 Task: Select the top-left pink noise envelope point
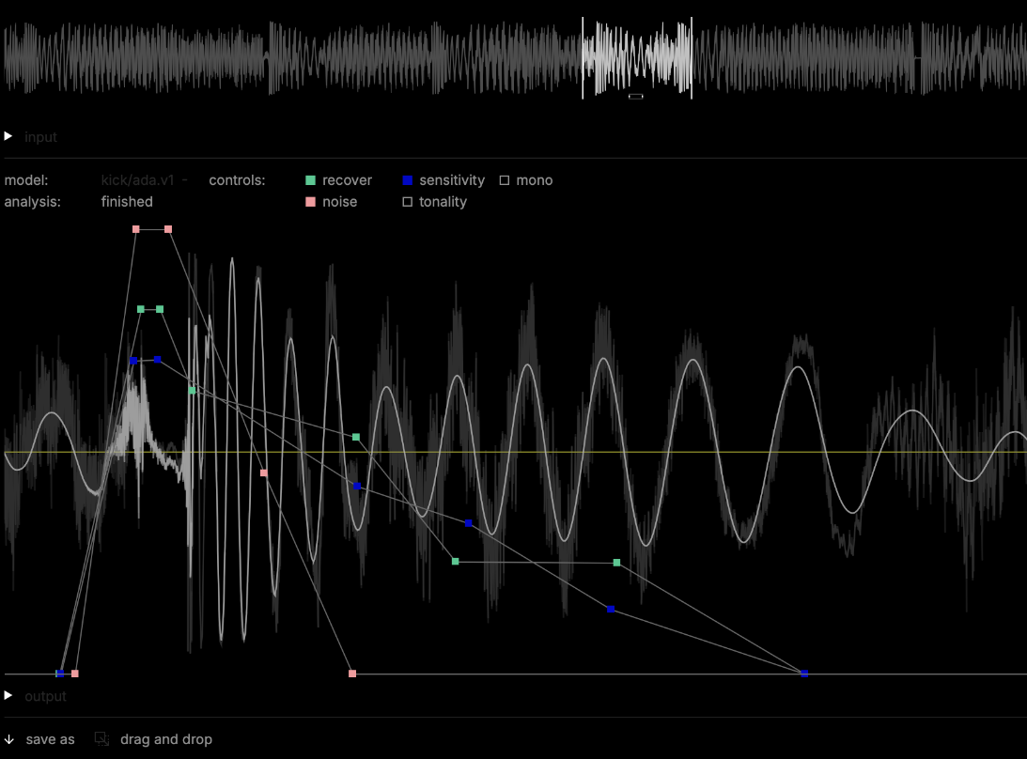pyautogui.click(x=136, y=229)
